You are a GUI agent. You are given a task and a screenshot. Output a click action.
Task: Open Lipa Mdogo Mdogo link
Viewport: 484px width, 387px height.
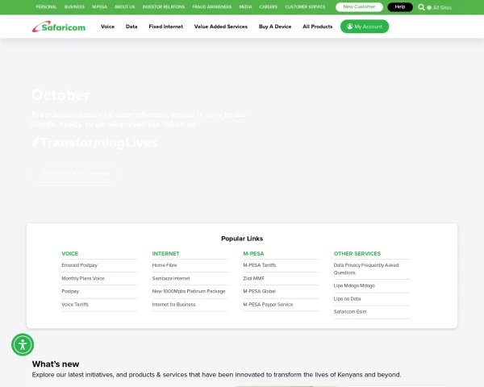click(x=354, y=285)
